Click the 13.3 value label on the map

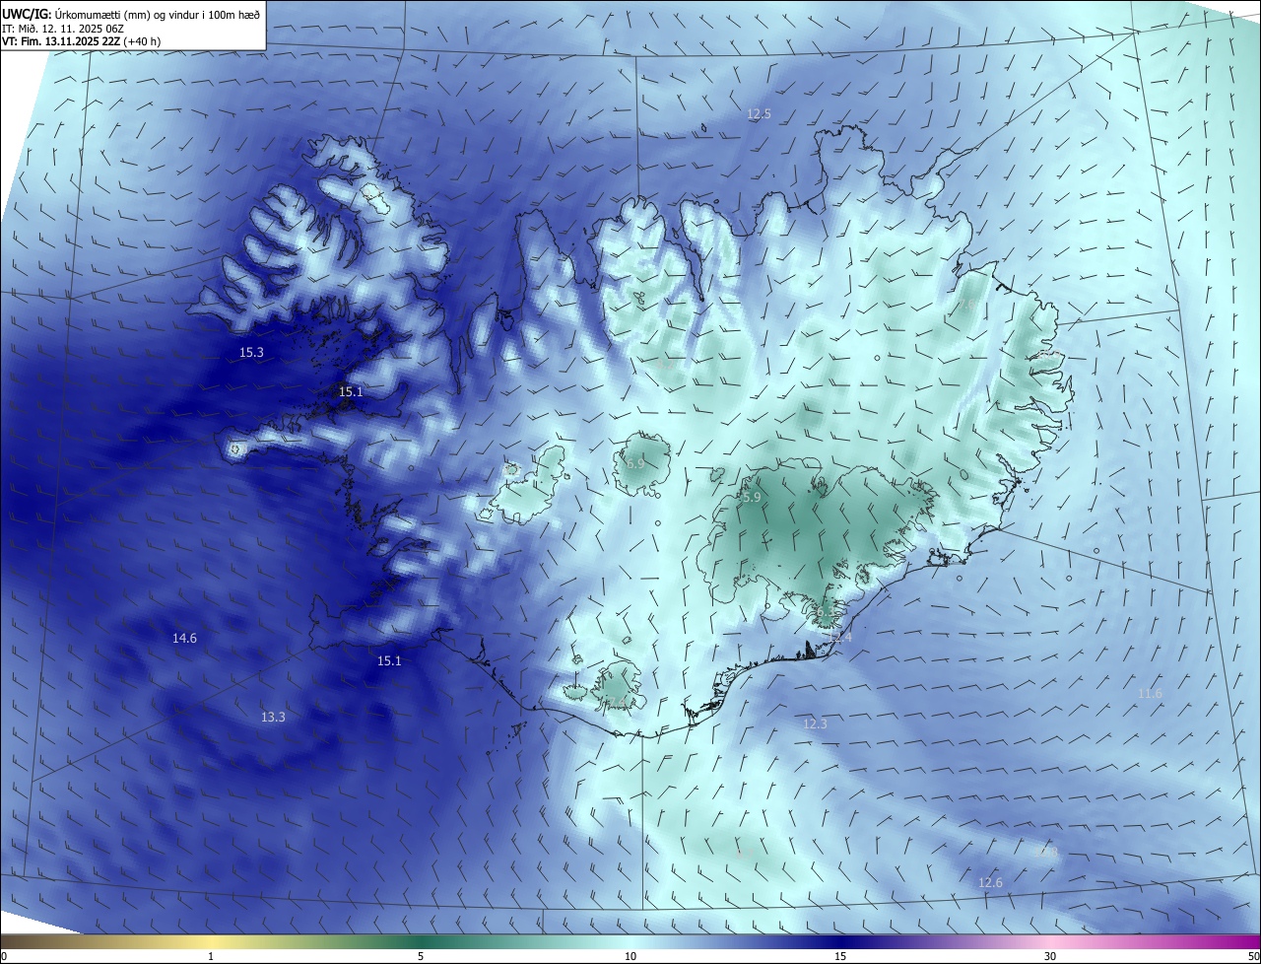[273, 718]
